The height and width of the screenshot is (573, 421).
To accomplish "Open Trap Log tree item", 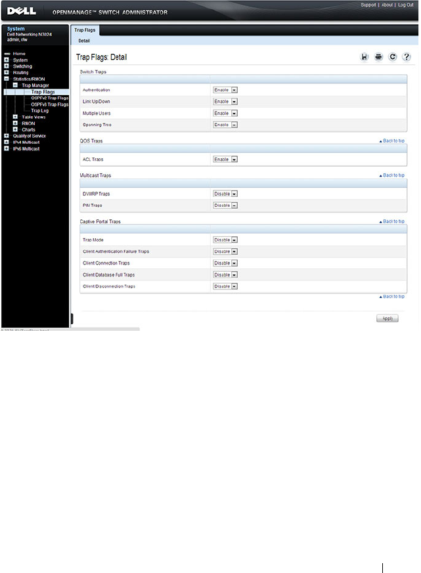I will click(39, 110).
